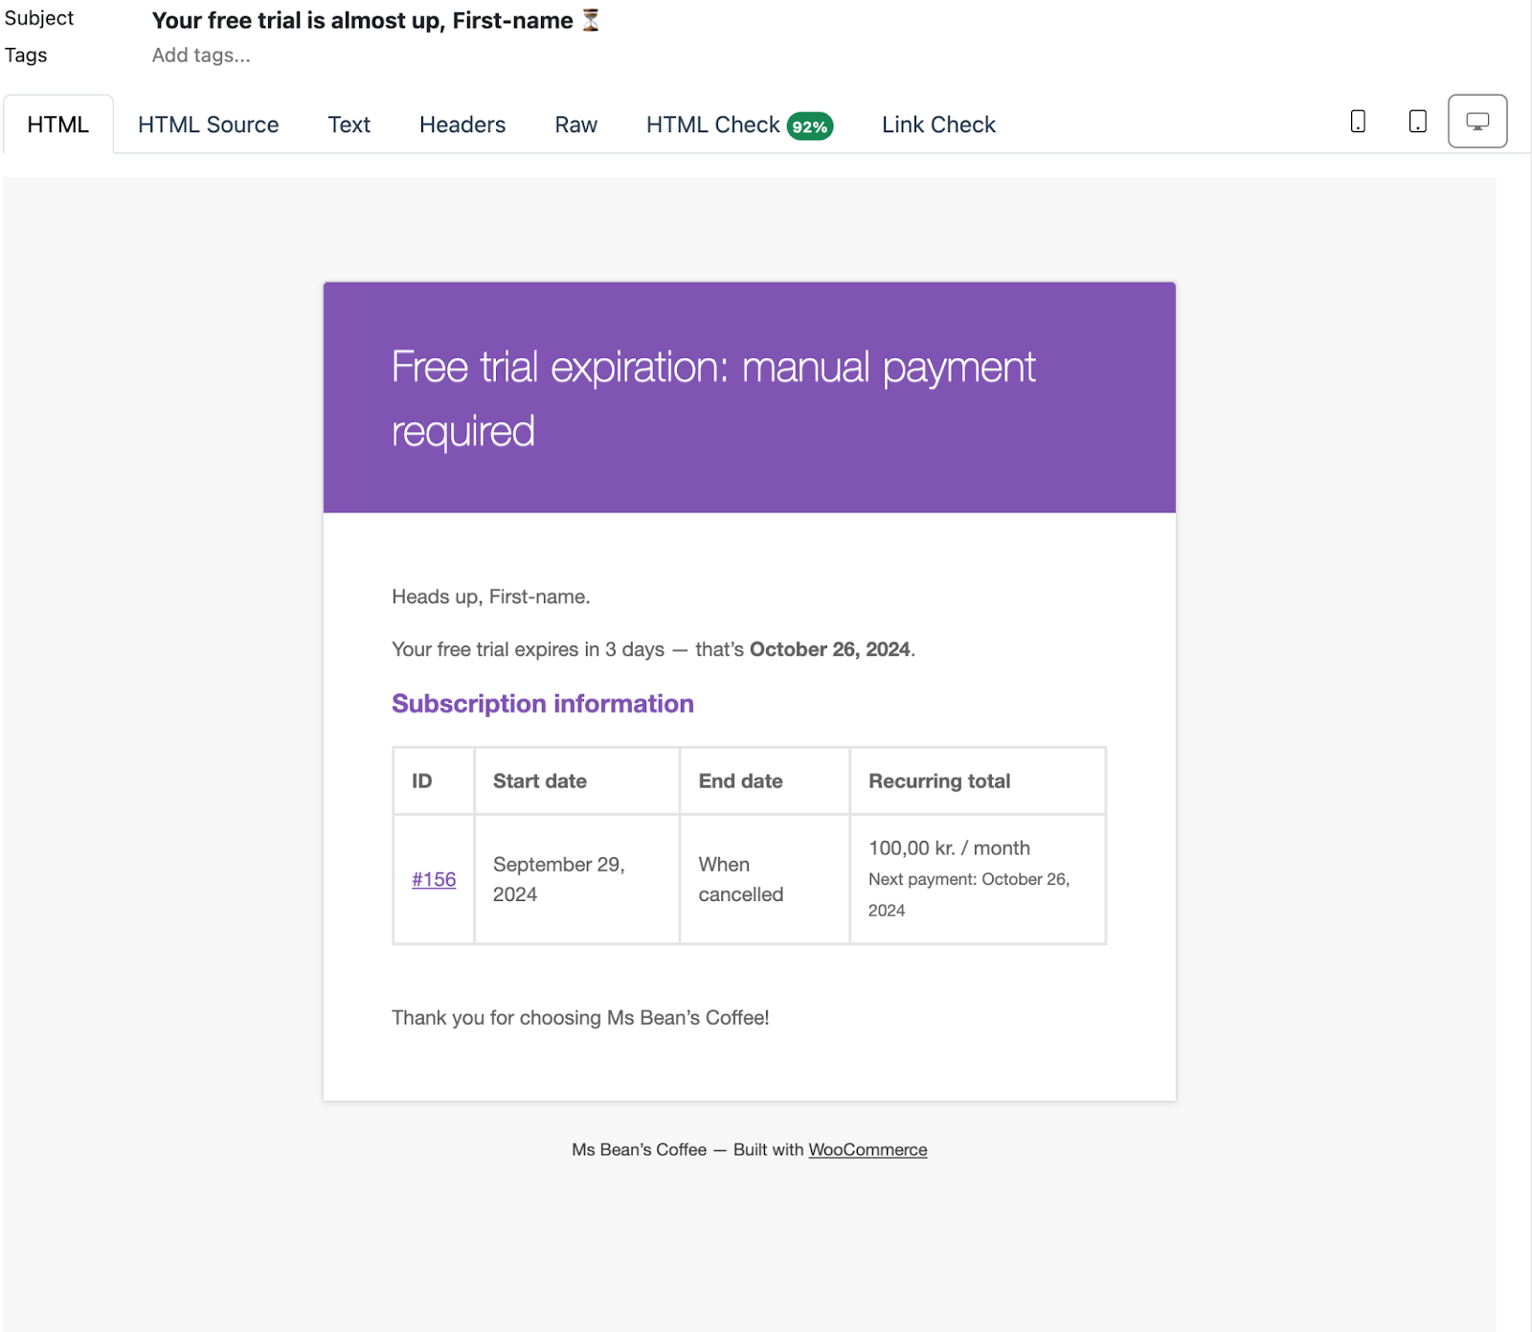Click the Ms Bean's Coffee footer text
Viewport: 1532px width, 1332px height.
638,1149
